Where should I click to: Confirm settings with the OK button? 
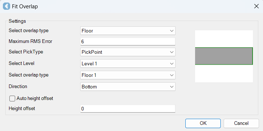pyautogui.click(x=203, y=123)
